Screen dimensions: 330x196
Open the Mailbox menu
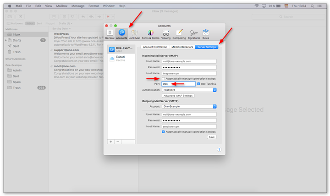coord(62,6)
